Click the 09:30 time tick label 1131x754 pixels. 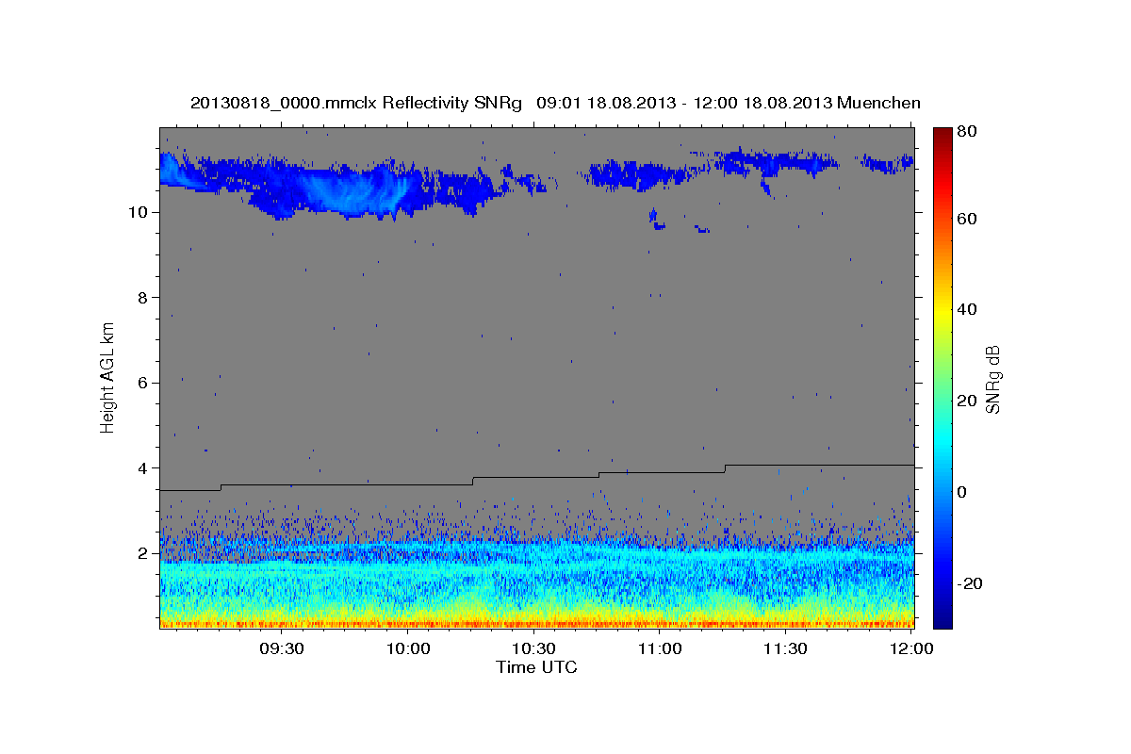point(282,649)
